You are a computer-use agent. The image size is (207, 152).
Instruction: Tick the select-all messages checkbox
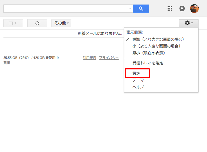(11, 23)
